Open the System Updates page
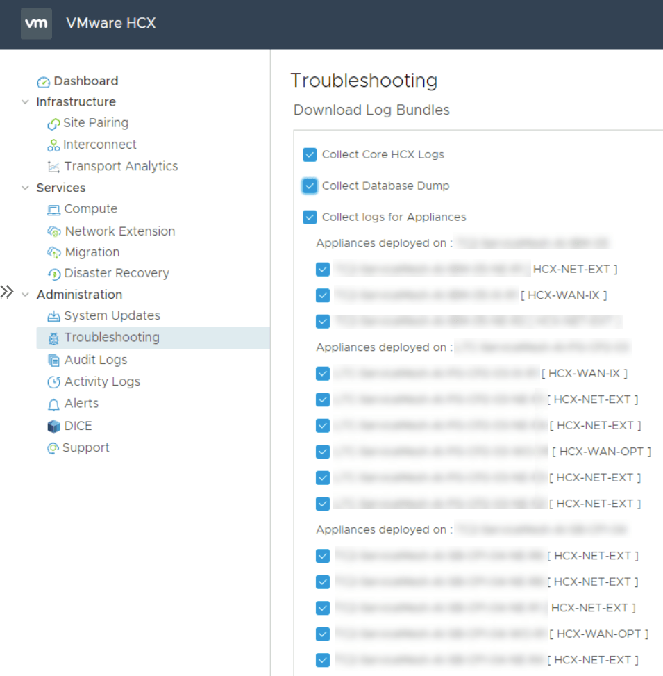 [112, 315]
